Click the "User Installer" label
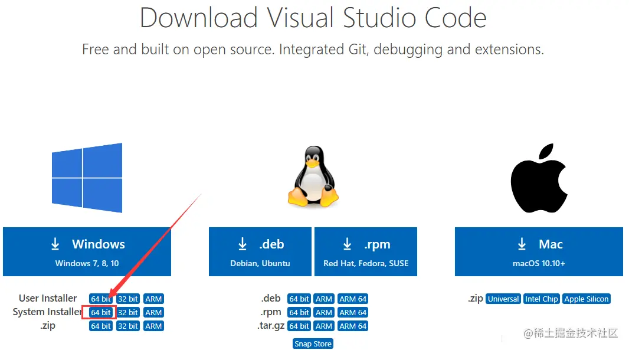Image resolution: width=629 pixels, height=350 pixels. pyautogui.click(x=48, y=298)
